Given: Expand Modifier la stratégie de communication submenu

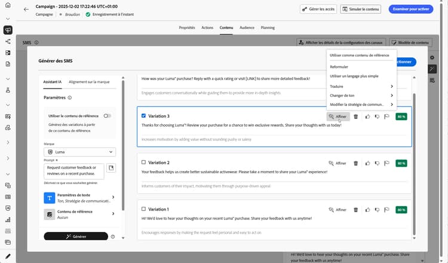Looking at the screenshot, I should (x=361, y=105).
